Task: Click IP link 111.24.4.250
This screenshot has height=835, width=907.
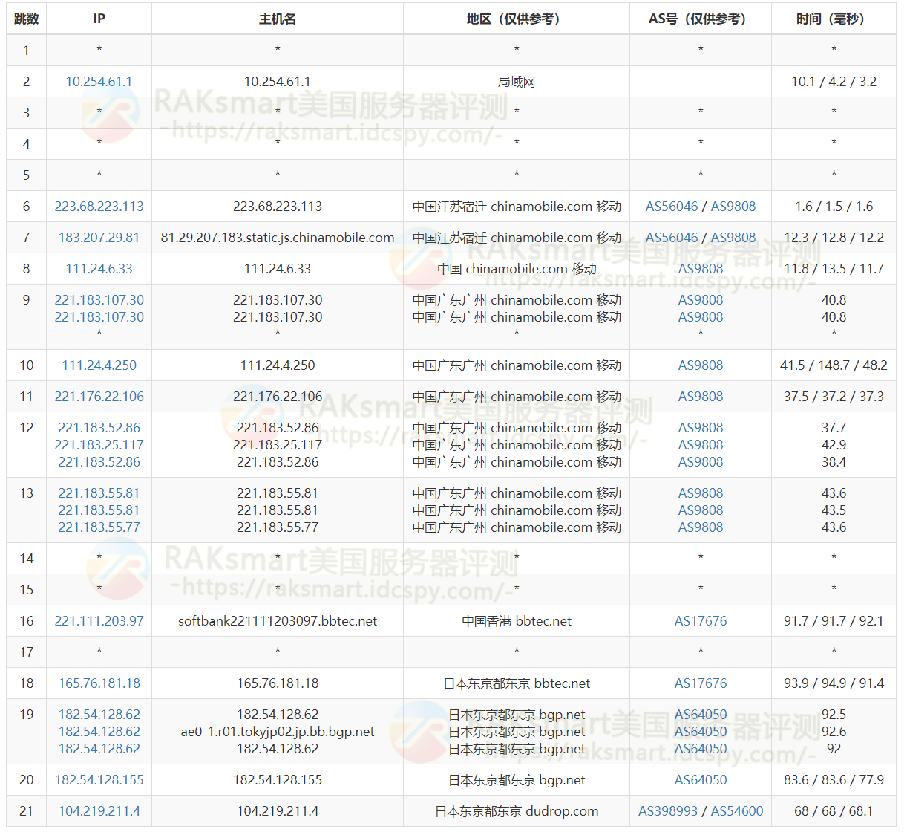Action: coord(99,365)
